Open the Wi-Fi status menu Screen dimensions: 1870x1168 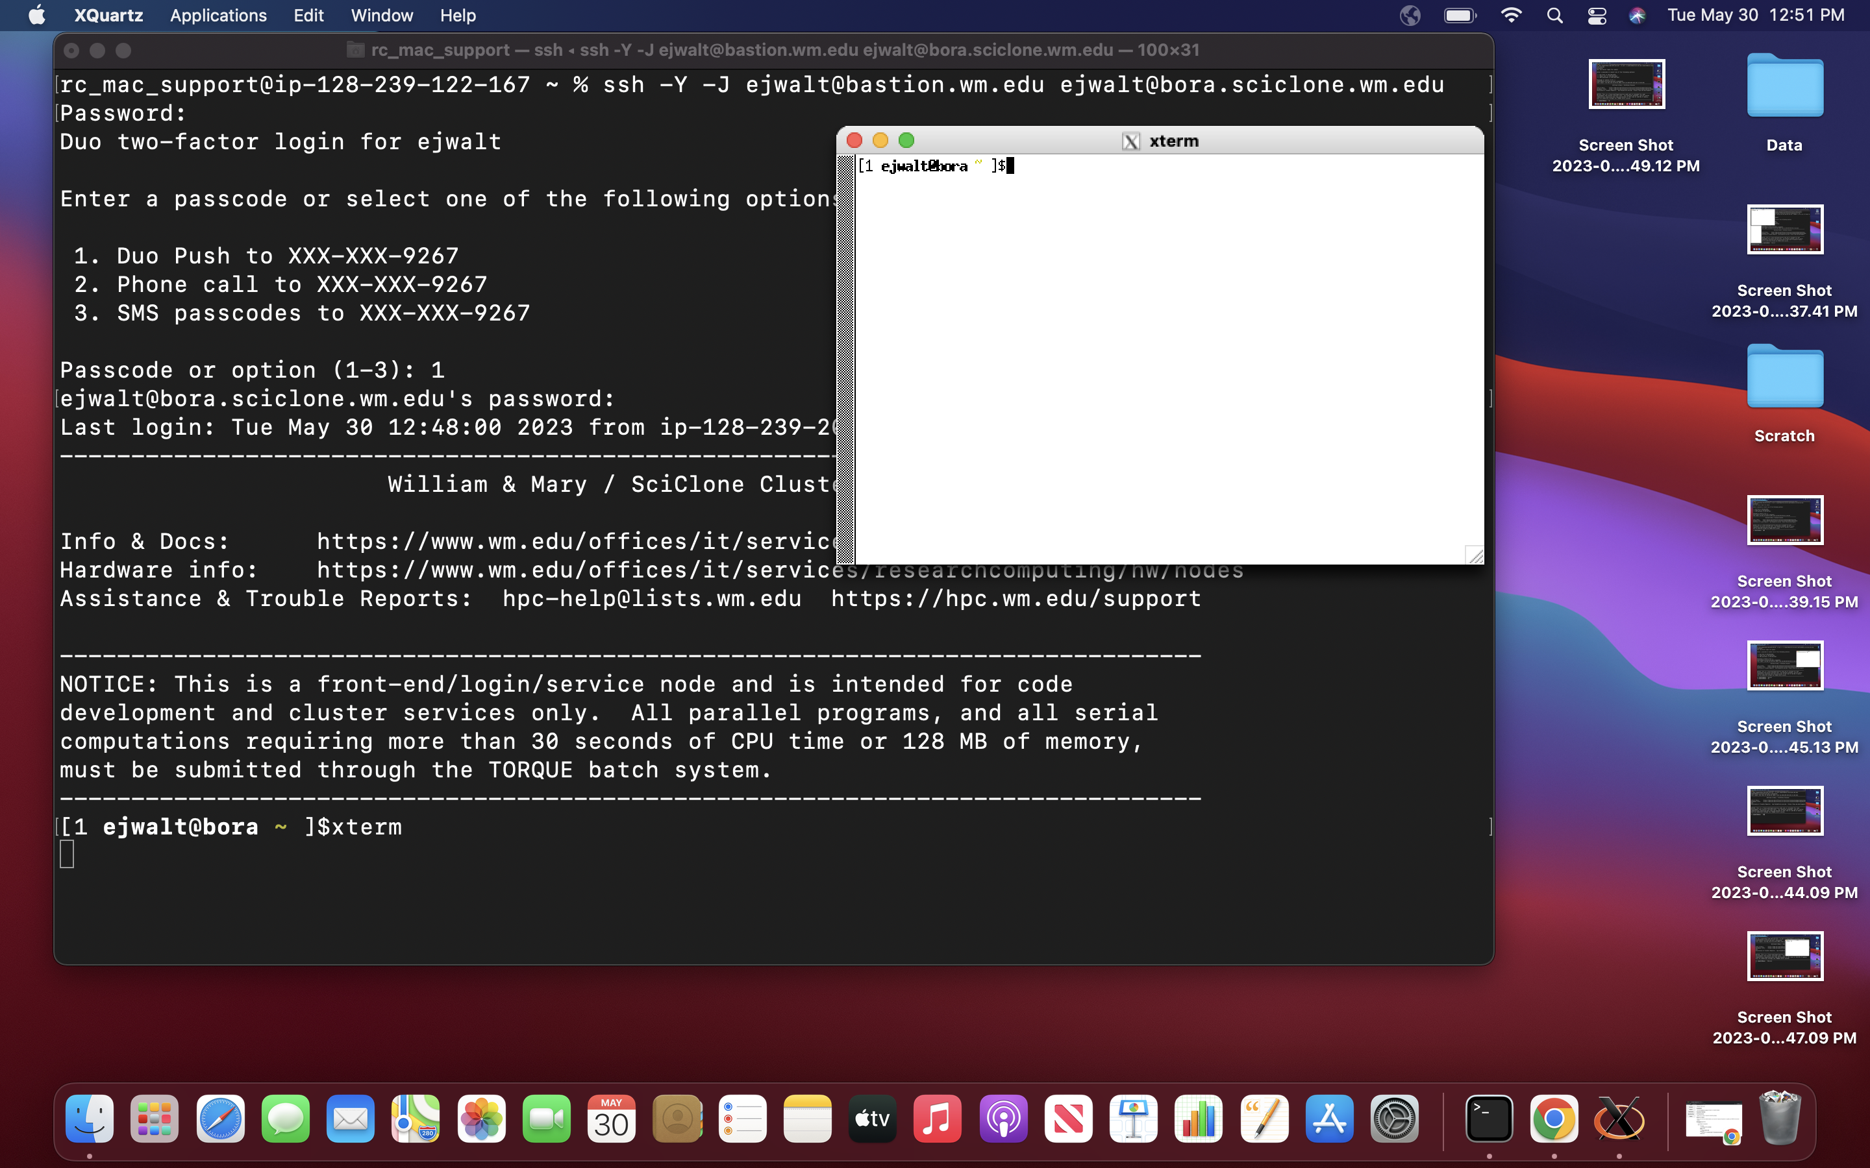tap(1511, 16)
